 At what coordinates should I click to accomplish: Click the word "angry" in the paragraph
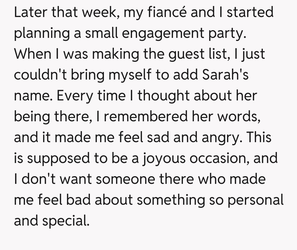pyautogui.click(x=224, y=137)
